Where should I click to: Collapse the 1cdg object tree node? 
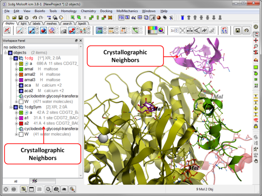coord(10,59)
